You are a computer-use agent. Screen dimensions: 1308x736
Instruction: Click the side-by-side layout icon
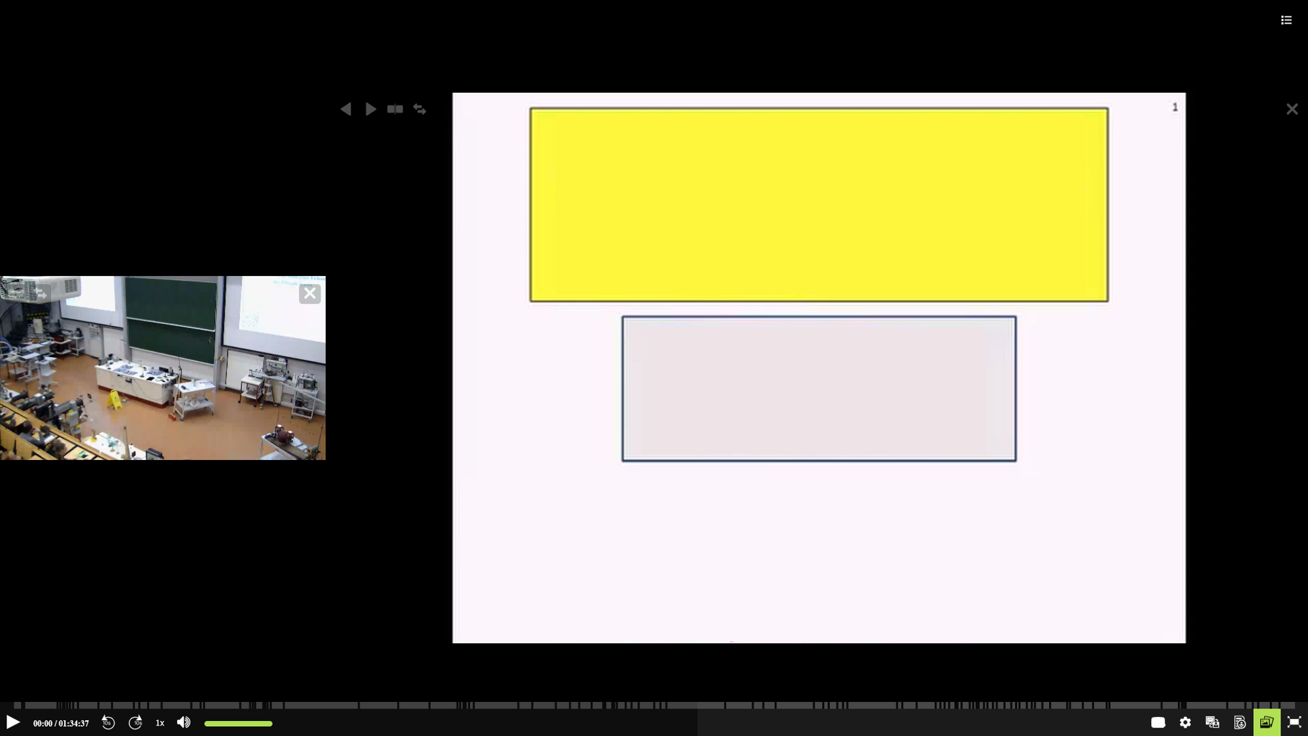pyautogui.click(x=395, y=109)
